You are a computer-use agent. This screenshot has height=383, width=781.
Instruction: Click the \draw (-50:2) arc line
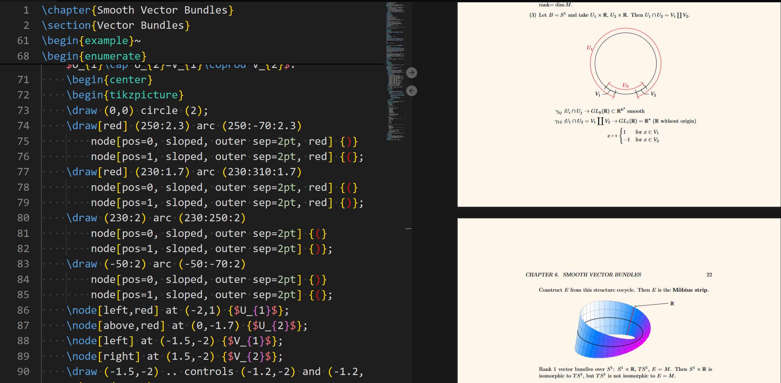pyautogui.click(x=156, y=264)
